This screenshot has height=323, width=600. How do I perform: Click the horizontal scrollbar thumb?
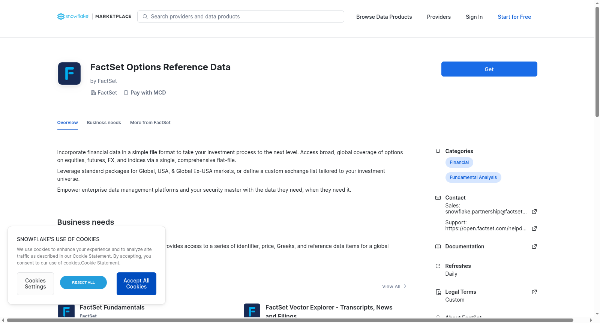(290, 320)
